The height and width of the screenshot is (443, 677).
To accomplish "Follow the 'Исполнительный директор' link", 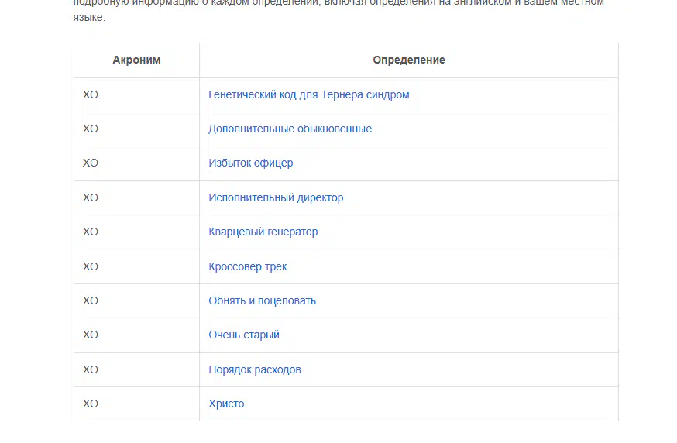I will 276,197.
